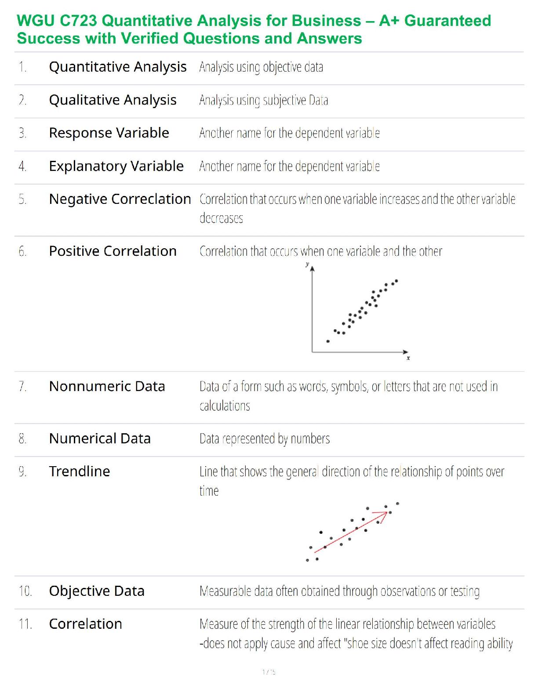Click the Explanatory Variable term

[x=116, y=166]
